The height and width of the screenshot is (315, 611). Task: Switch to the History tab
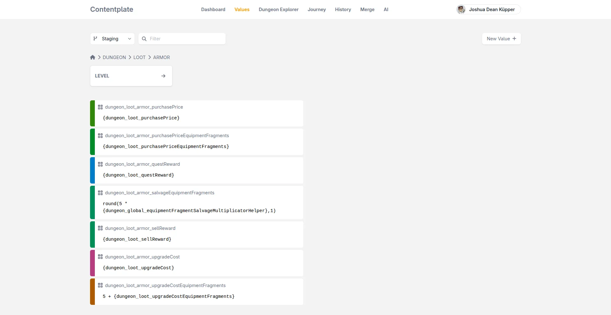(x=343, y=10)
